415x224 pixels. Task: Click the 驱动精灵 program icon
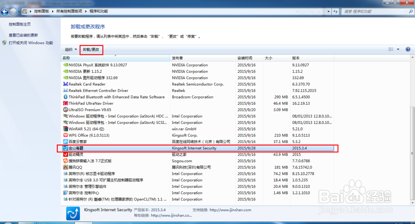coord(66,155)
